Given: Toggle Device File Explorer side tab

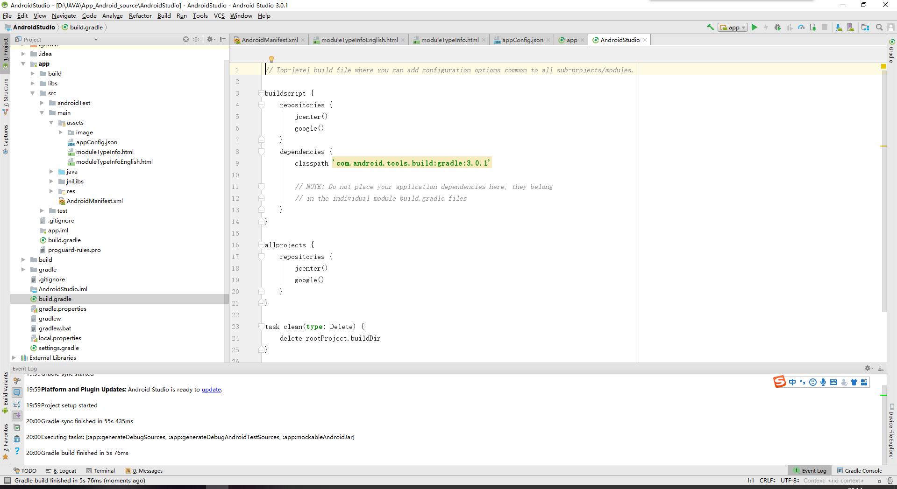Looking at the screenshot, I should (x=891, y=432).
